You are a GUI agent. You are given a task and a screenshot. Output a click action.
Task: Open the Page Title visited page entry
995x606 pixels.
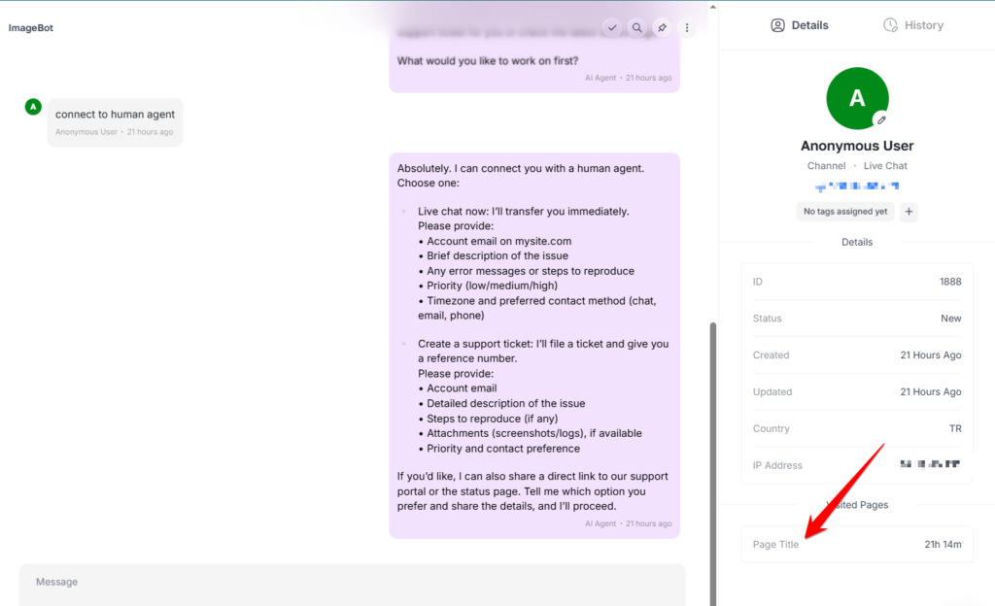(x=856, y=545)
